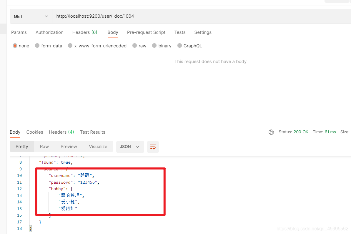
Task: Show Test Results tab
Action: pos(92,132)
